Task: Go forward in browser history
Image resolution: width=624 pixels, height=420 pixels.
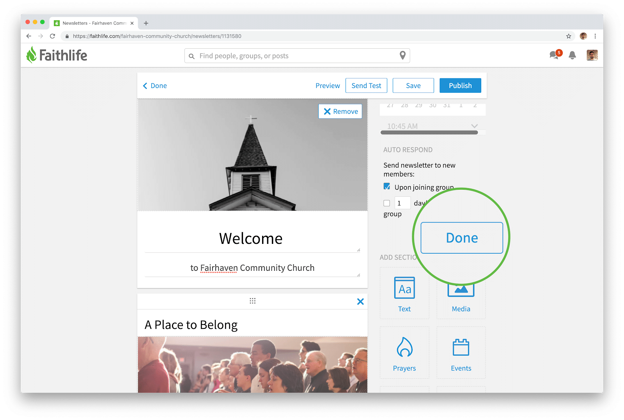Action: click(x=41, y=36)
